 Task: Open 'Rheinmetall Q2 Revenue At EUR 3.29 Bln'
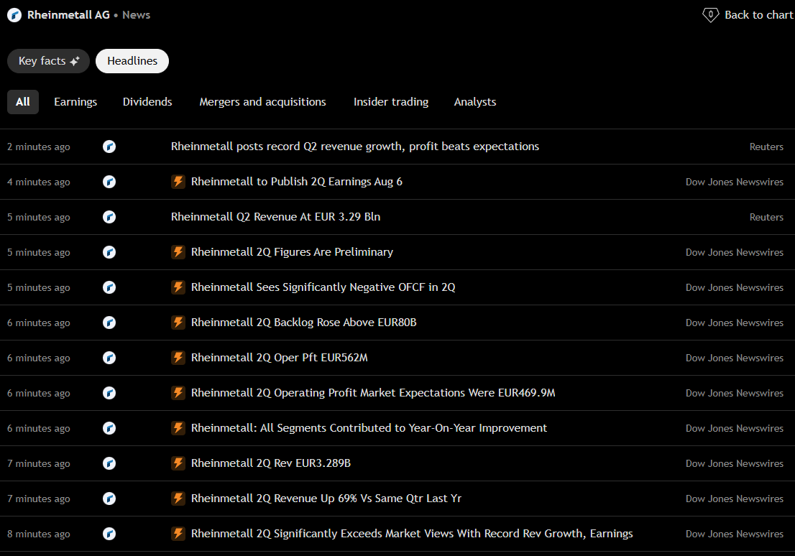(275, 217)
